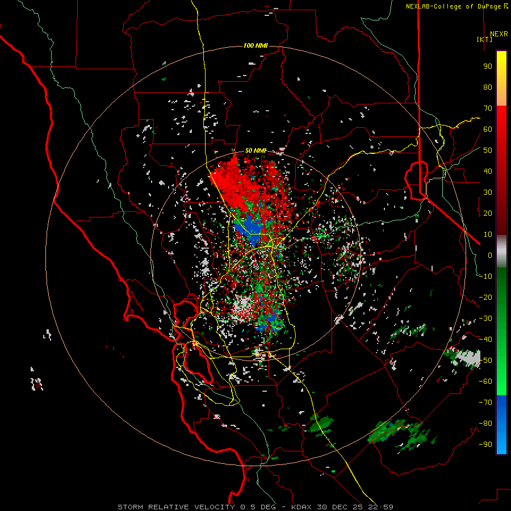The height and width of the screenshot is (511, 511).
Task: Click the NEXR label above the scale
Action: point(499,34)
